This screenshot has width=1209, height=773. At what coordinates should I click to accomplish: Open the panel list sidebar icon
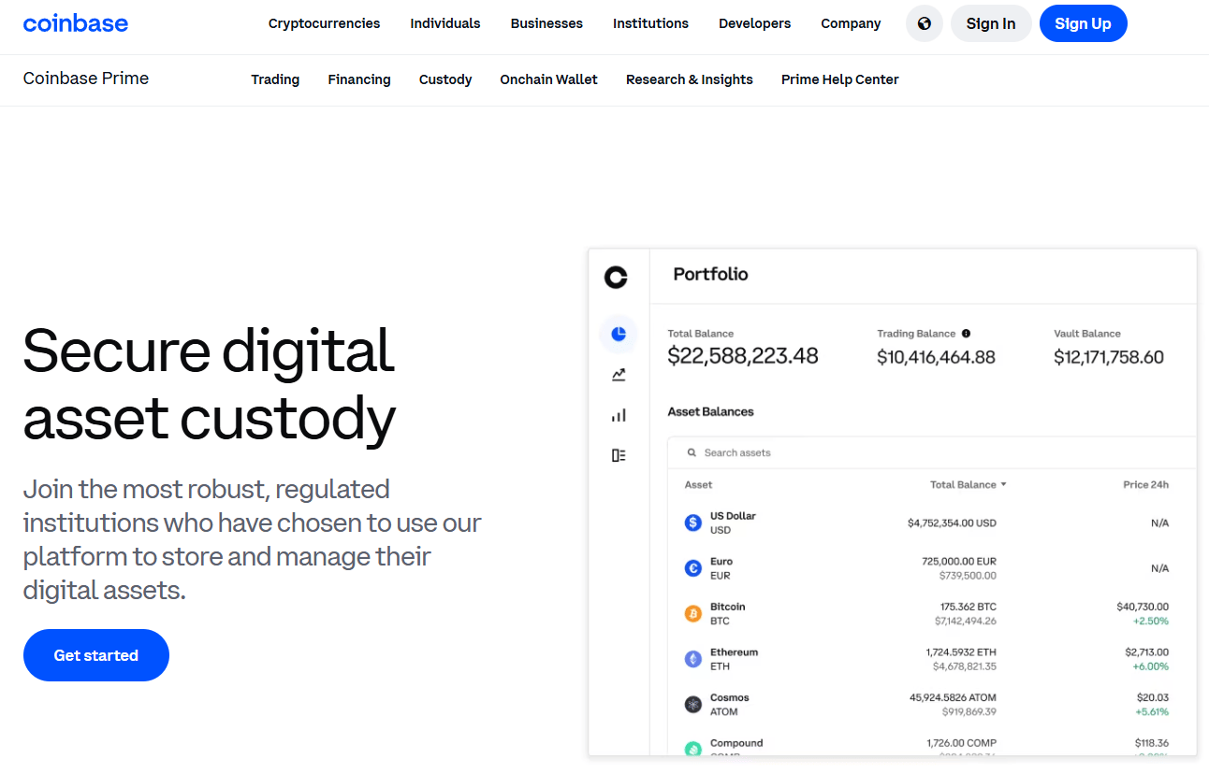(x=619, y=455)
